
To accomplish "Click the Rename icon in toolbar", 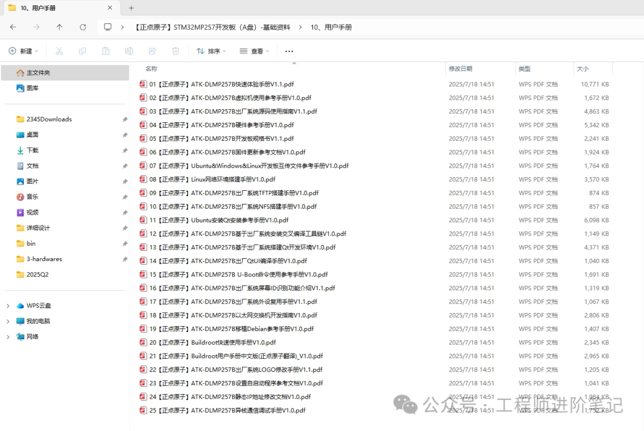I will click(129, 51).
